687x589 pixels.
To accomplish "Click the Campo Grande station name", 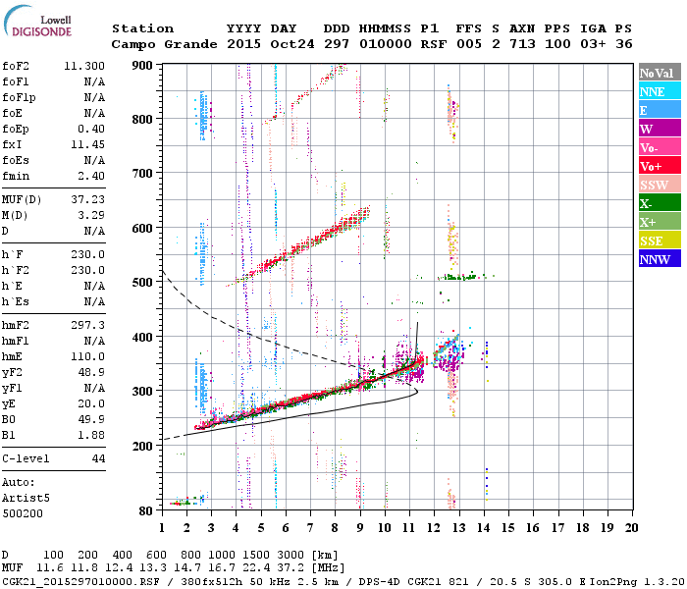I will pyautogui.click(x=164, y=44).
